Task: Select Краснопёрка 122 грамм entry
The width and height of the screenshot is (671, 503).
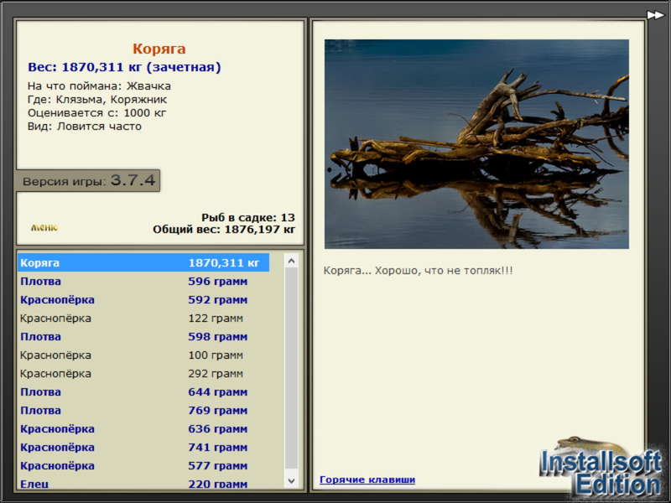Action: click(143, 318)
